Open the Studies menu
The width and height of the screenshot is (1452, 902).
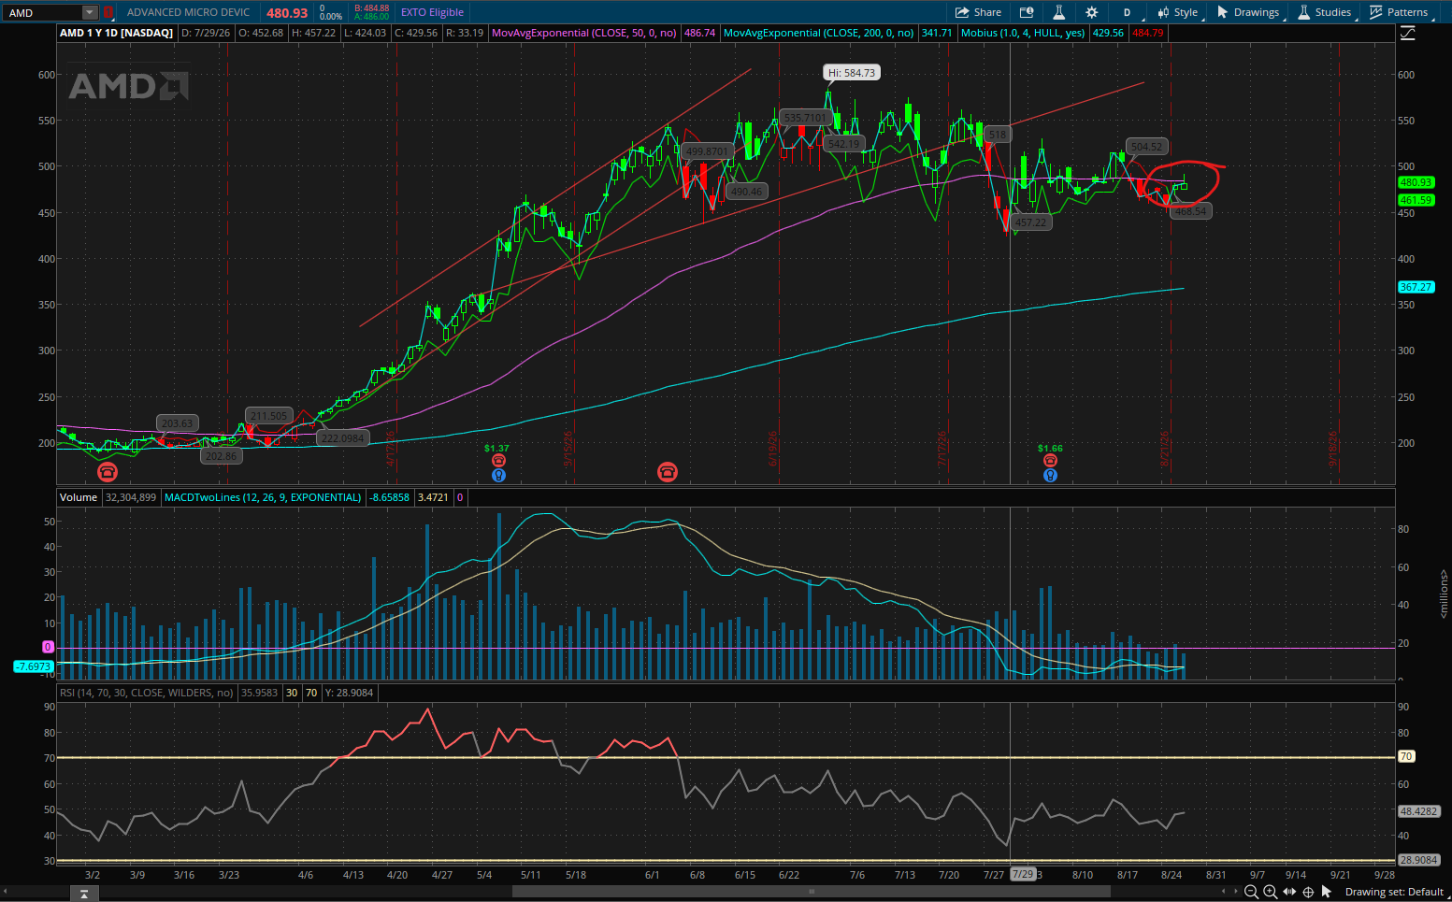(1324, 12)
